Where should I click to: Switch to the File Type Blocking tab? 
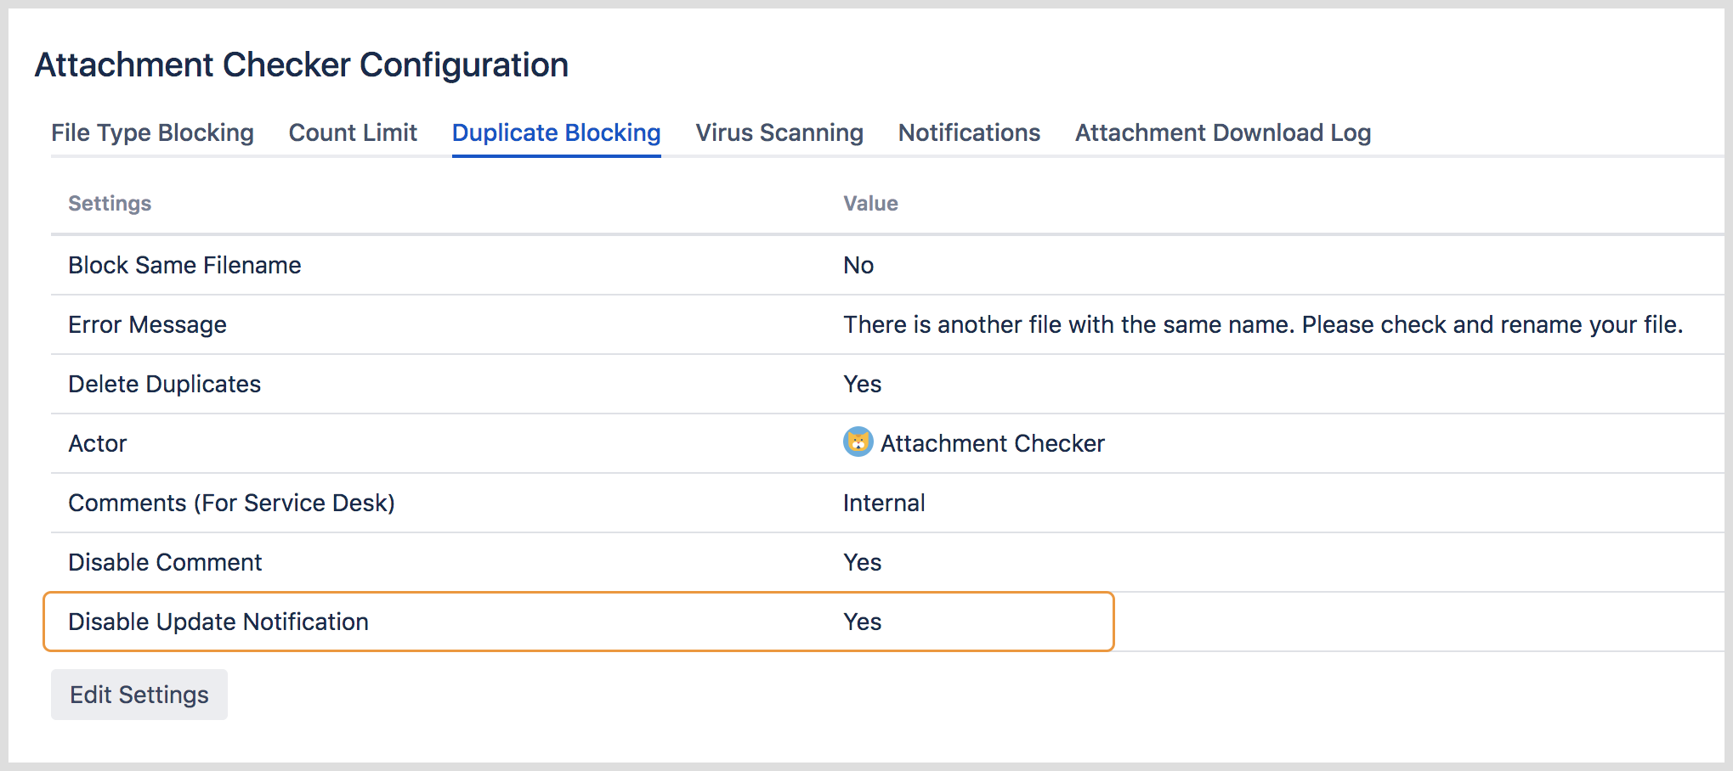tap(151, 132)
